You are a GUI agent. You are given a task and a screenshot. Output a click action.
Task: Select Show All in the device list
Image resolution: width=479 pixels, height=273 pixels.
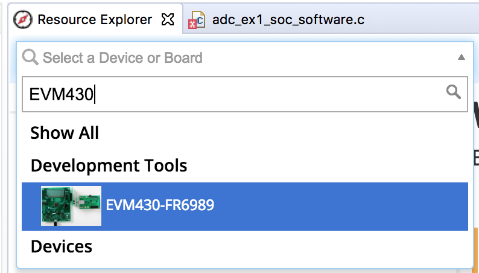tap(65, 133)
